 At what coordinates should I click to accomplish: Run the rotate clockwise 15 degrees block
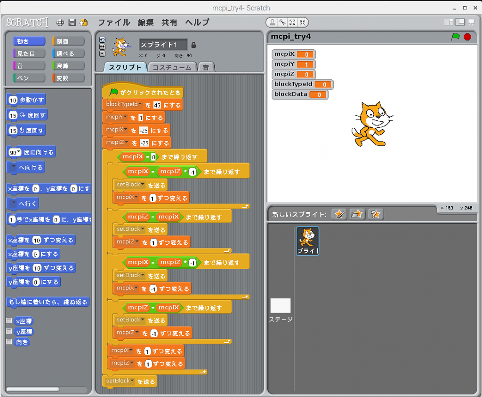pos(27,116)
